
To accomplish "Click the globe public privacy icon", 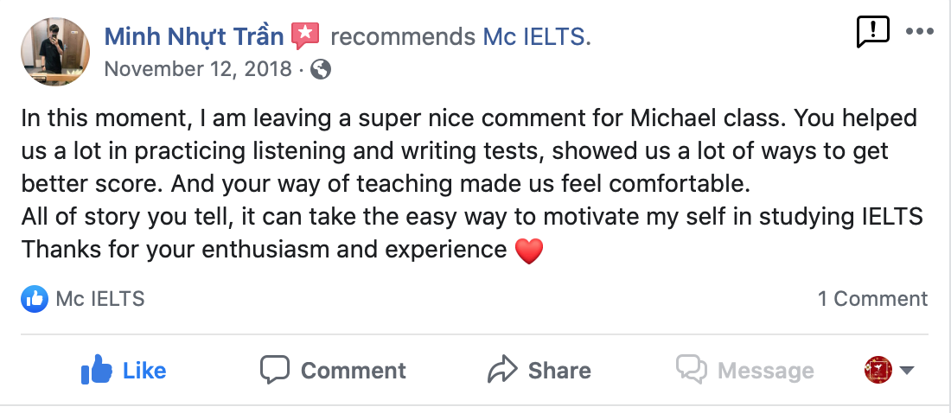I will coord(321,69).
